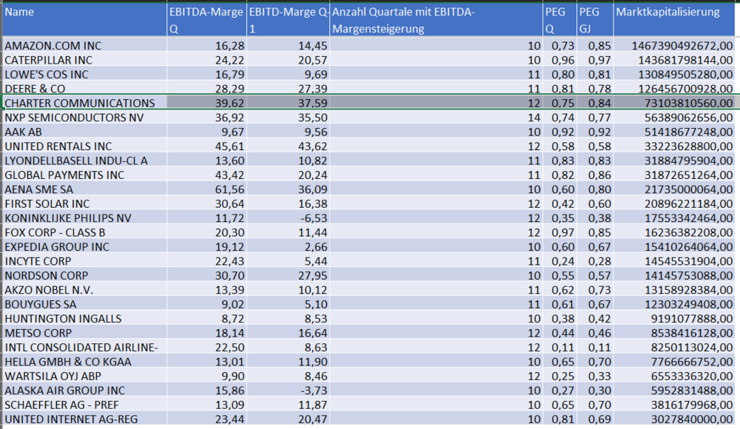Select the BOUYGUES SA cell
The width and height of the screenshot is (740, 429).
[x=84, y=304]
